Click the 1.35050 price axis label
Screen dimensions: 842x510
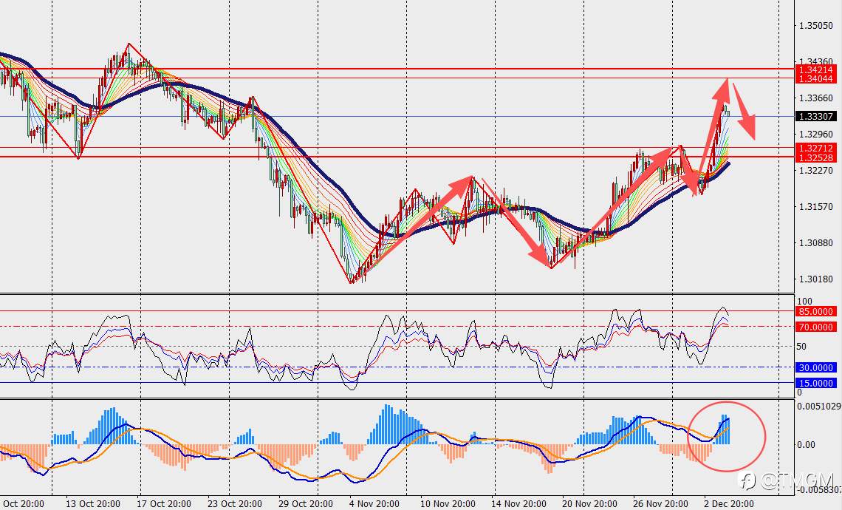(x=815, y=26)
